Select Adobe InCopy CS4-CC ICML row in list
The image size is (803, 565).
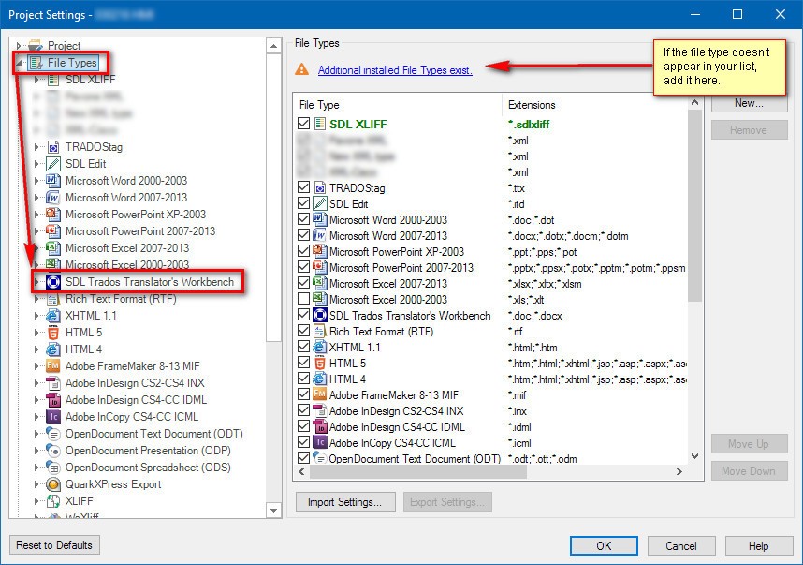click(x=392, y=443)
